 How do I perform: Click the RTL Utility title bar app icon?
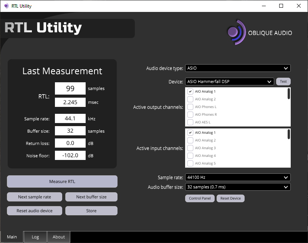point(6,6)
